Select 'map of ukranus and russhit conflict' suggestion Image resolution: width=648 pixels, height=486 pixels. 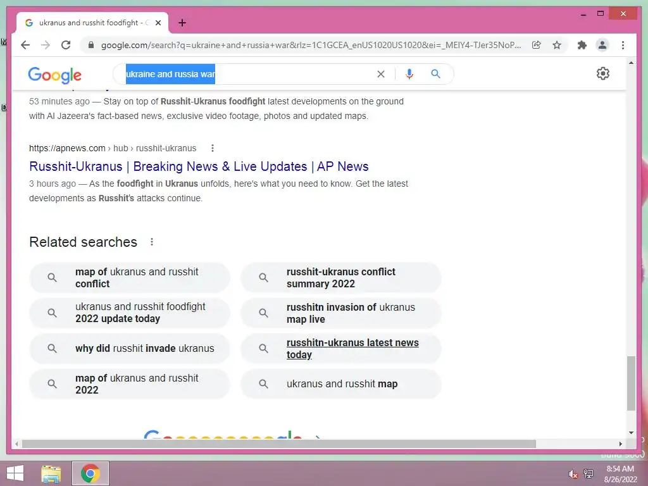tap(129, 278)
